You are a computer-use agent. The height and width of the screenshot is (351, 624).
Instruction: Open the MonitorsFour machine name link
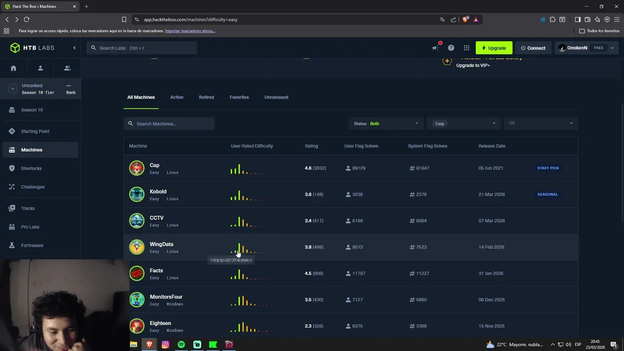(166, 297)
